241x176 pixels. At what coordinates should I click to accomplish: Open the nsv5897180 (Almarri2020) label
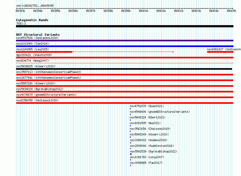36,83
